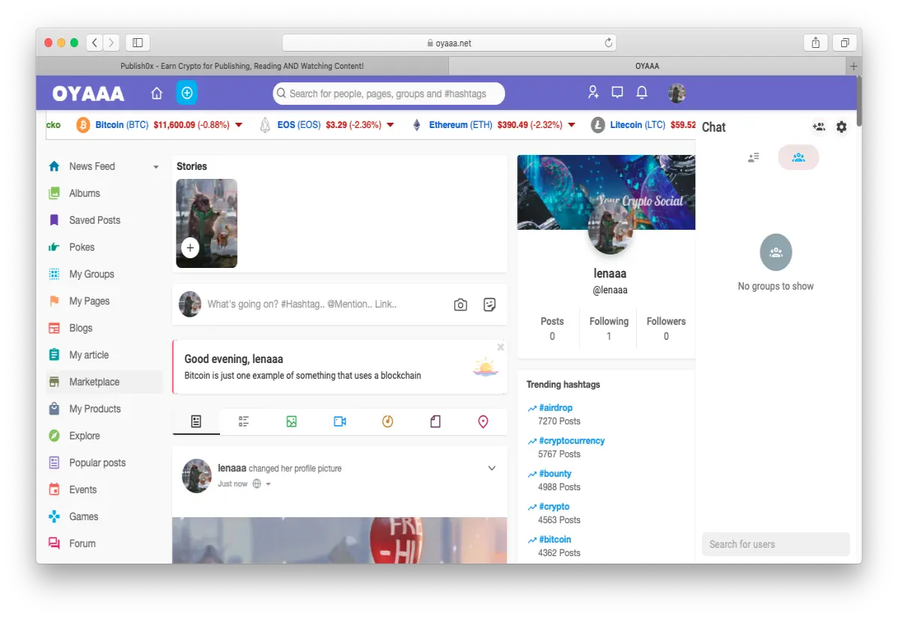Open messages icon in header
The width and height of the screenshot is (898, 619).
pyautogui.click(x=617, y=93)
